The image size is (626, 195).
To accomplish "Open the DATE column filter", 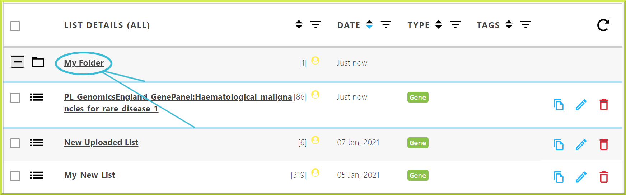I will point(386,24).
